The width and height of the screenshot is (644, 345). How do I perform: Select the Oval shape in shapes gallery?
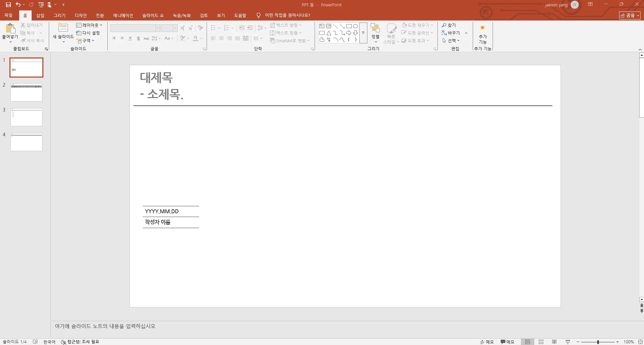click(x=355, y=26)
